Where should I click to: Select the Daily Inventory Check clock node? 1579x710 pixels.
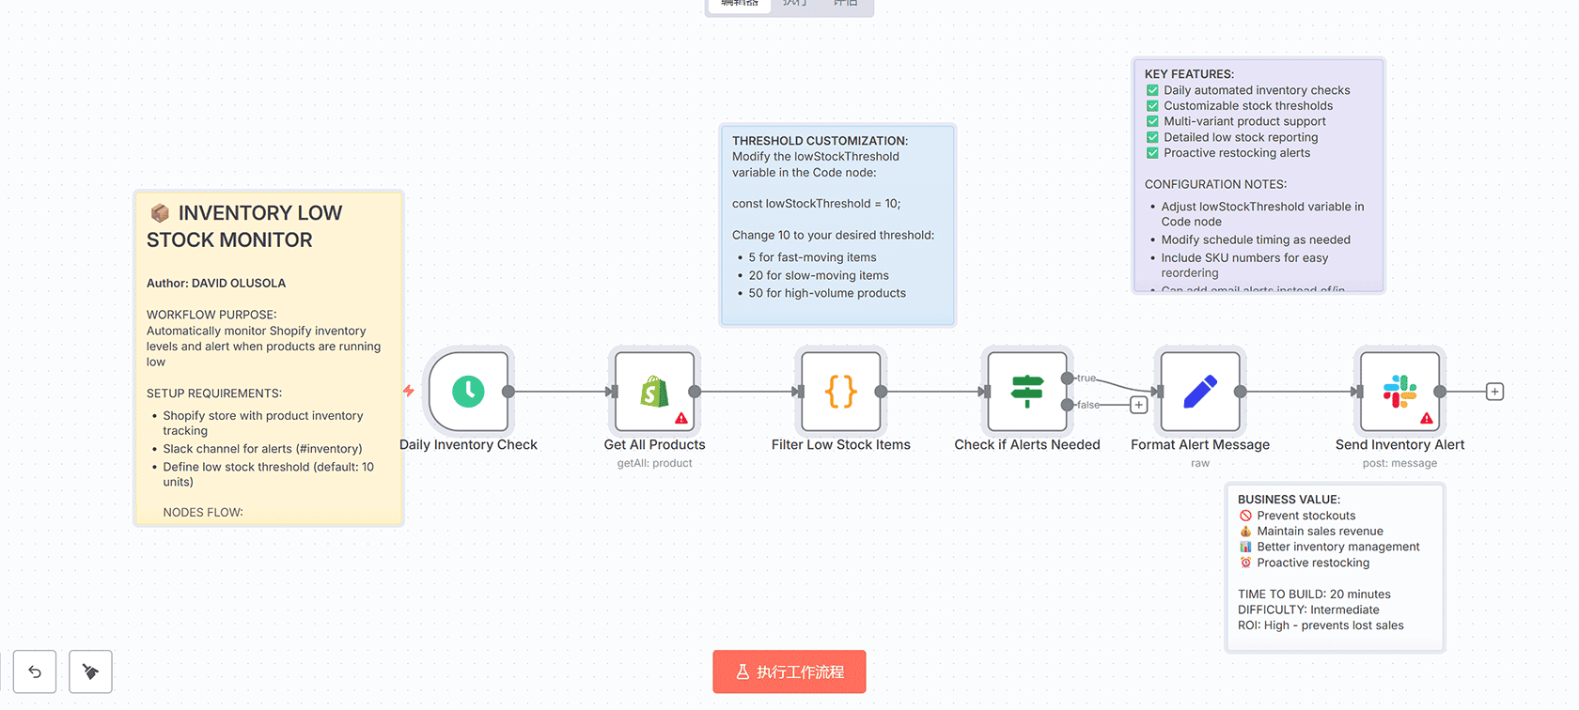point(468,392)
